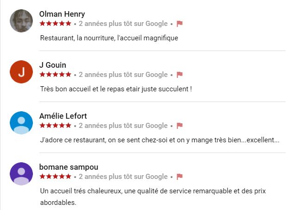Click five-star rating on Olman Henry's review
The height and width of the screenshot is (210, 300).
tap(55, 24)
